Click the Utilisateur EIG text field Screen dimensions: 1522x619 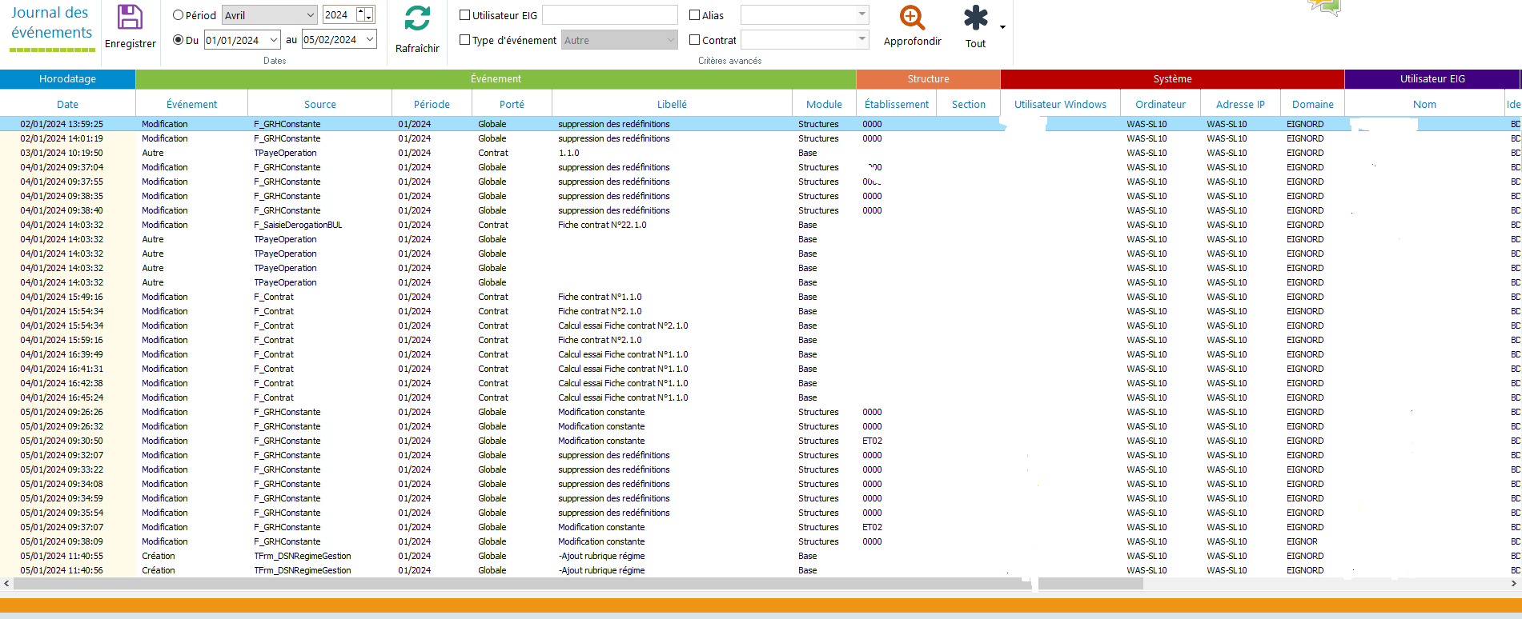(x=609, y=15)
